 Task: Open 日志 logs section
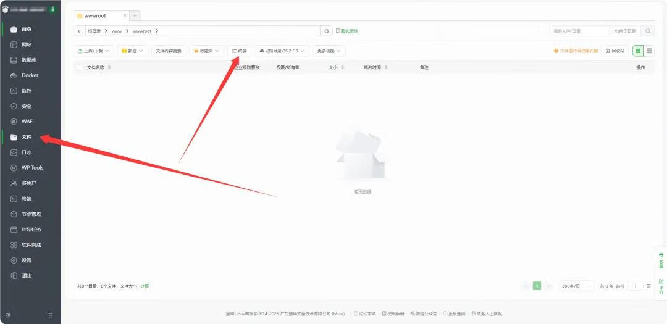[27, 152]
